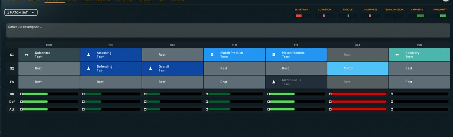The width and height of the screenshot is (453, 137).
Task: Select the S1 Rest slot on Wednesday
Action: [x=173, y=55]
